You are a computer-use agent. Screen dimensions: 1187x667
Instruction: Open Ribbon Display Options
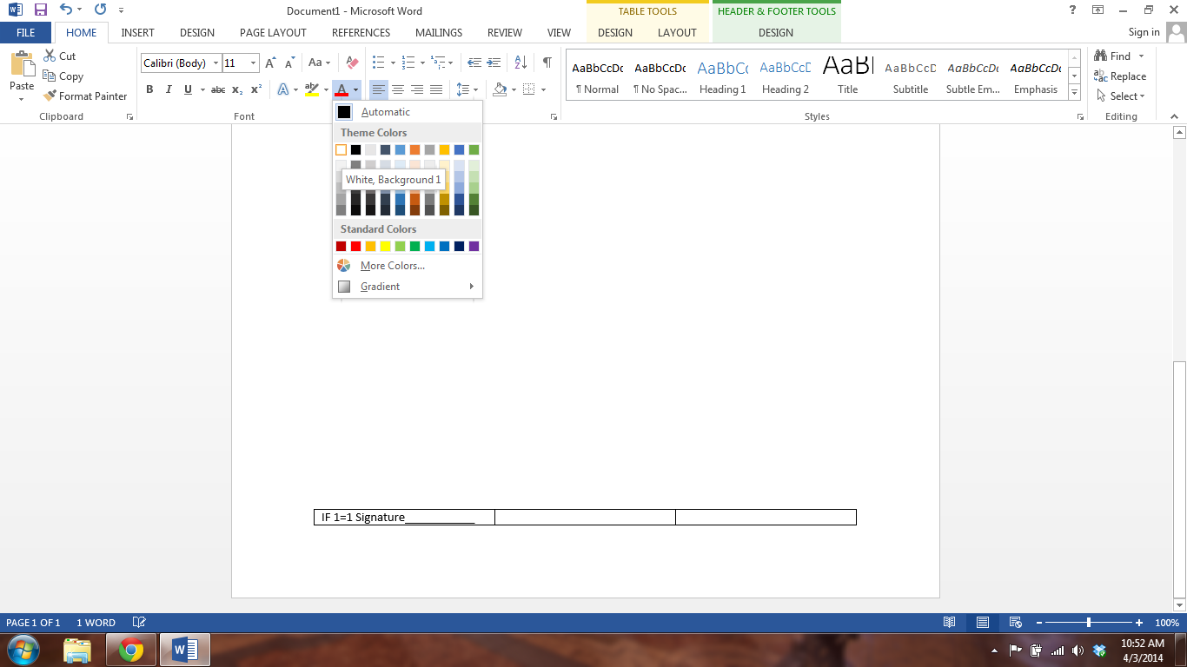(x=1097, y=10)
